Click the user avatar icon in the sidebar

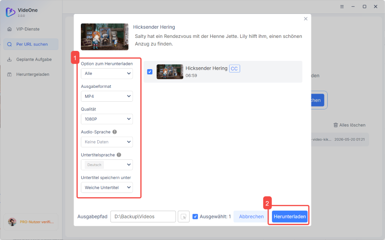point(12,222)
